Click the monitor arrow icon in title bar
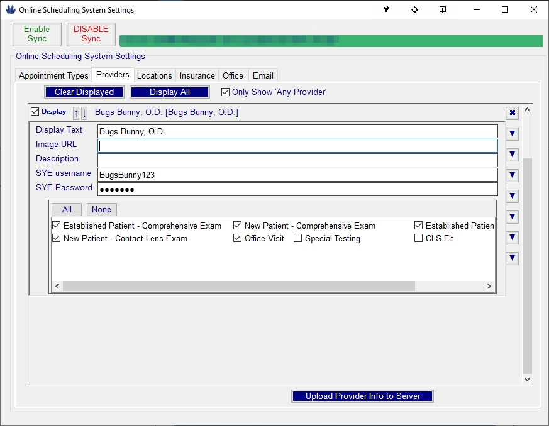Viewport: 549px width, 426px height. 443,10
